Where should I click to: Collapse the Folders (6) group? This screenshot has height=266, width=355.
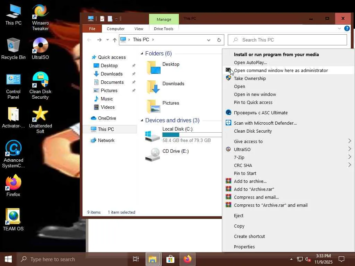pyautogui.click(x=142, y=54)
